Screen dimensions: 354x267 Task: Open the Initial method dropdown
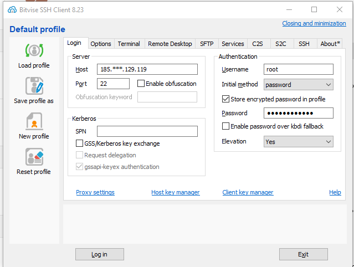(x=299, y=85)
